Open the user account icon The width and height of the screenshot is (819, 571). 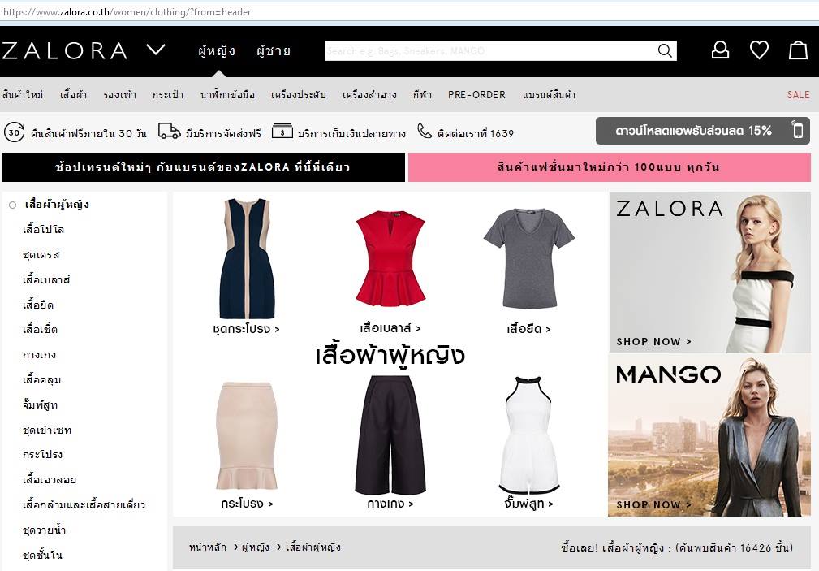point(720,50)
